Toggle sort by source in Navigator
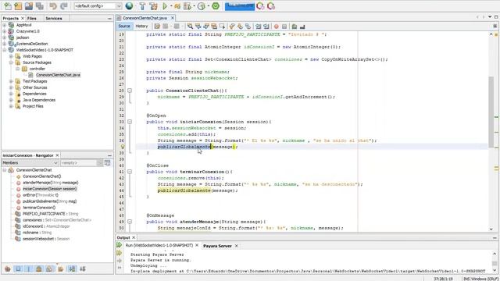The width and height of the screenshot is (500, 281). tap(83, 269)
